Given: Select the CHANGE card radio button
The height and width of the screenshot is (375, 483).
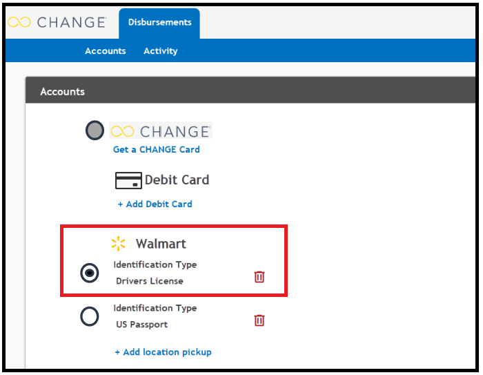Looking at the screenshot, I should (x=95, y=130).
